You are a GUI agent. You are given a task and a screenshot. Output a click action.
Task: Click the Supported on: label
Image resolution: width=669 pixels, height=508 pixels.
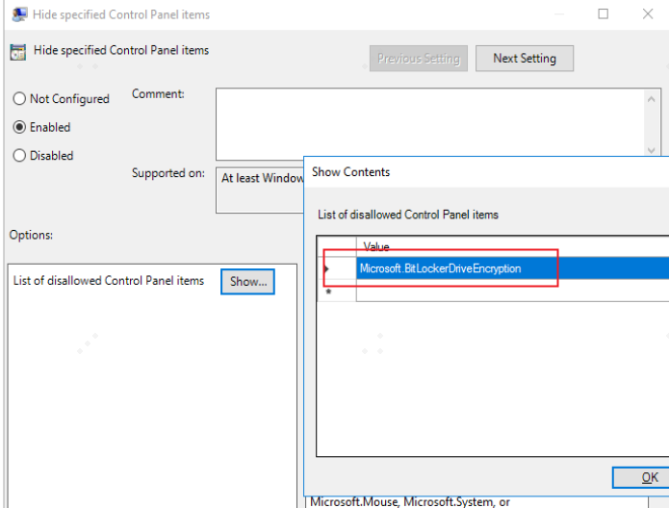(168, 173)
